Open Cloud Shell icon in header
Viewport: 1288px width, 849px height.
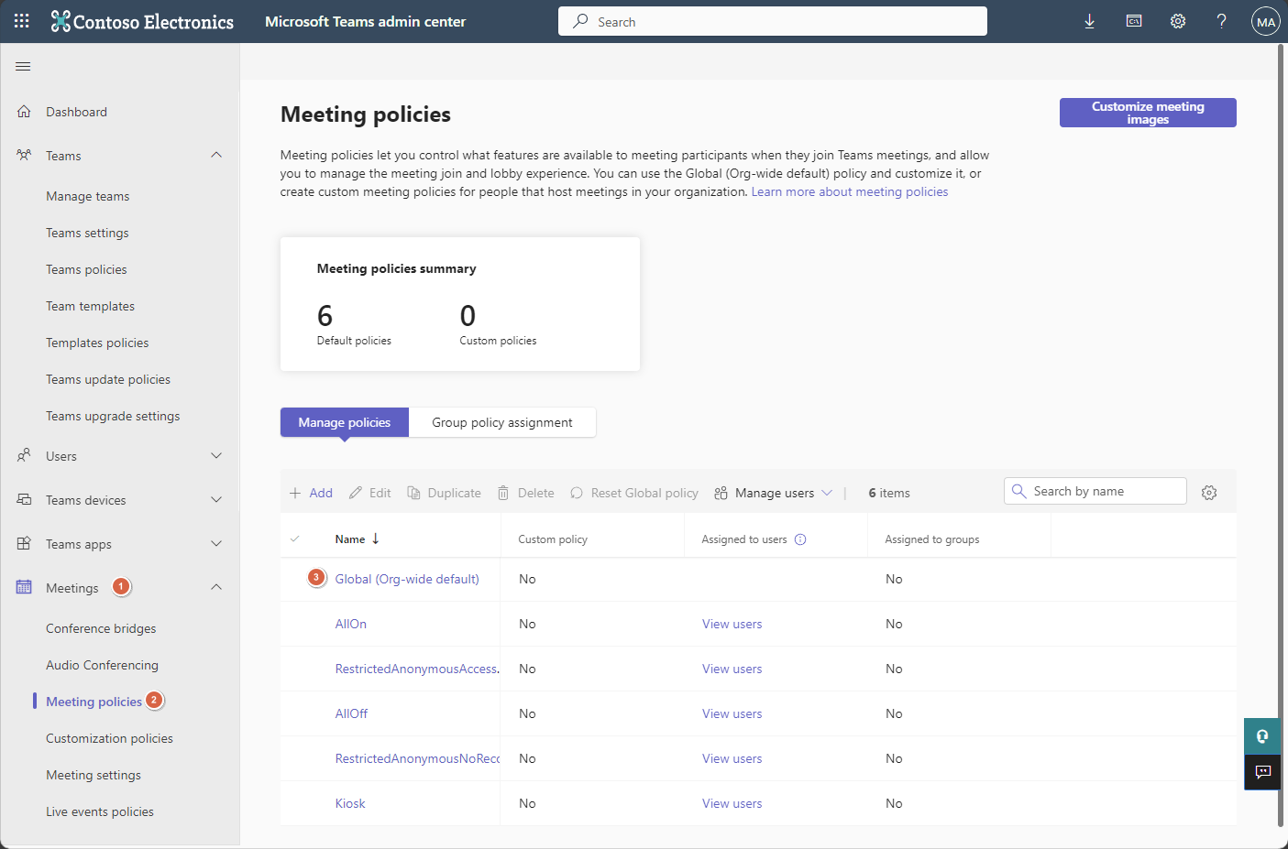[x=1134, y=21]
